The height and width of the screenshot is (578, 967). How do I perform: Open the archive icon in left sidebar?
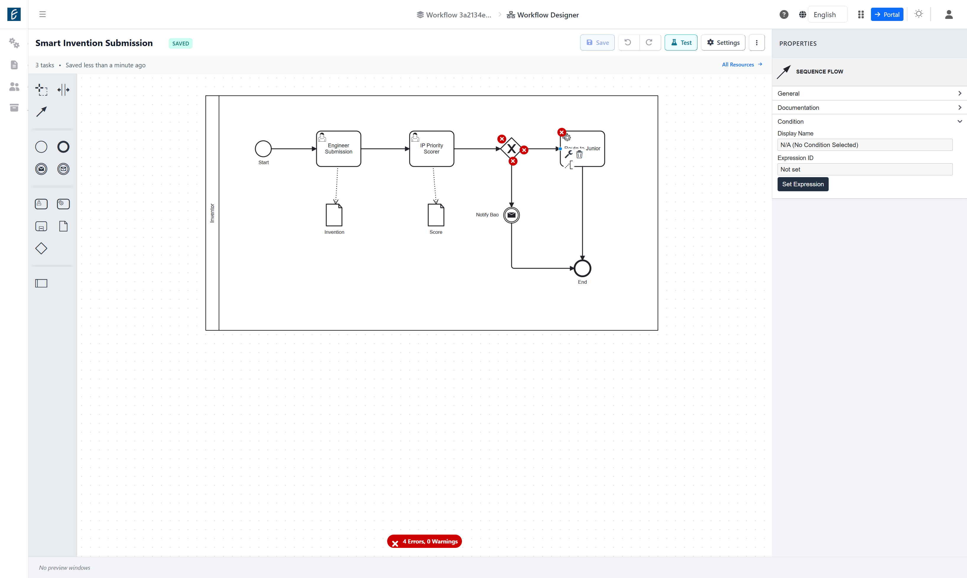(x=14, y=108)
